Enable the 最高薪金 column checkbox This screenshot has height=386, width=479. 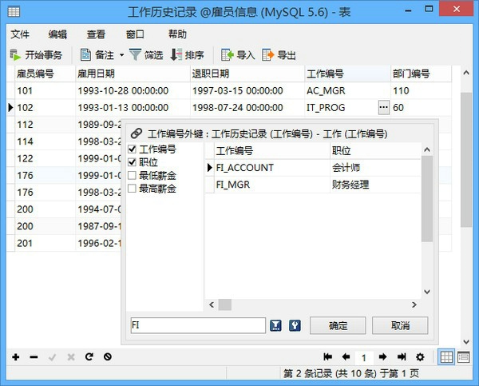(x=132, y=189)
